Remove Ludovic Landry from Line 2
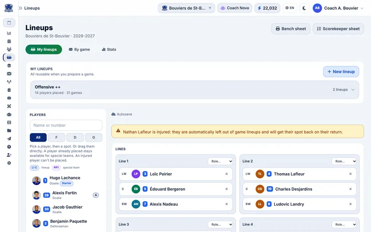 351,204
